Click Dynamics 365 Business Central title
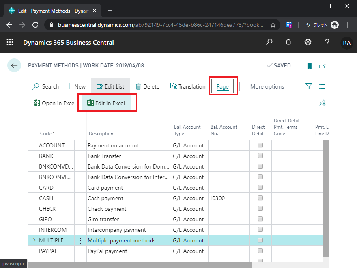 coord(68,42)
